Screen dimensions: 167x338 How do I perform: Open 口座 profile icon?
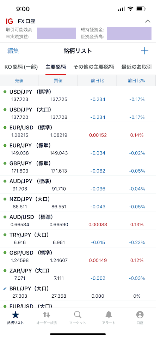pos(140,315)
